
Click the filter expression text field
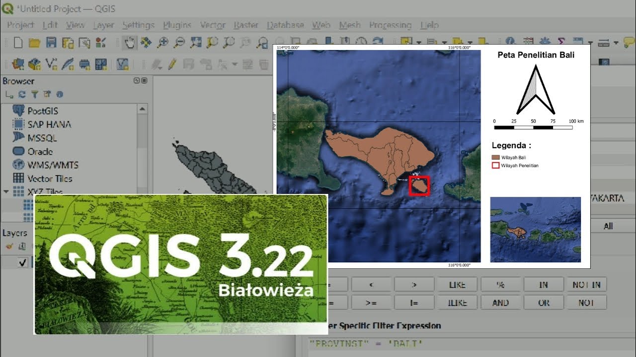(x=472, y=347)
